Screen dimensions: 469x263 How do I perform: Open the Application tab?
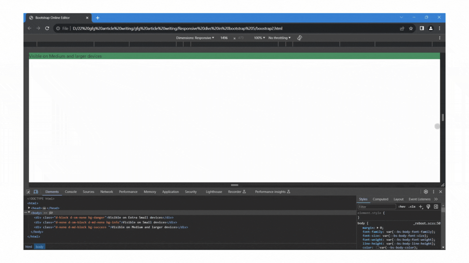pos(171,192)
